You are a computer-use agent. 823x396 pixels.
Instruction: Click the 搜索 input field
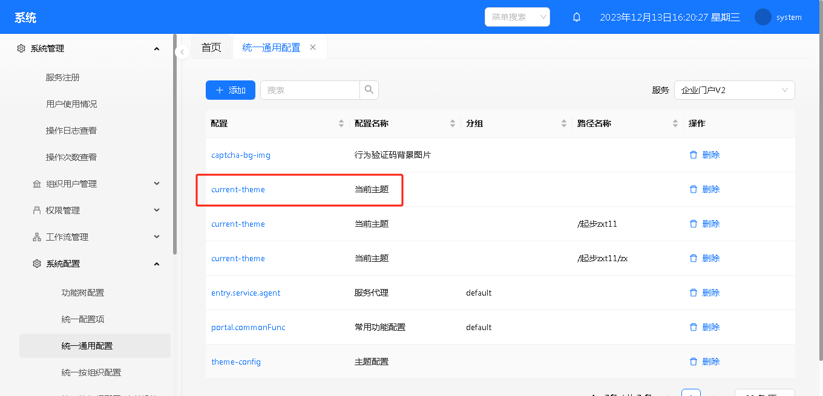point(310,90)
